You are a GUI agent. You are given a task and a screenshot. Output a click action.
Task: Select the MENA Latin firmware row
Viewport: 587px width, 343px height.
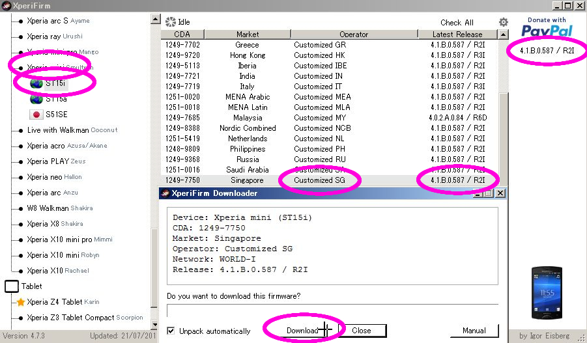(330, 107)
